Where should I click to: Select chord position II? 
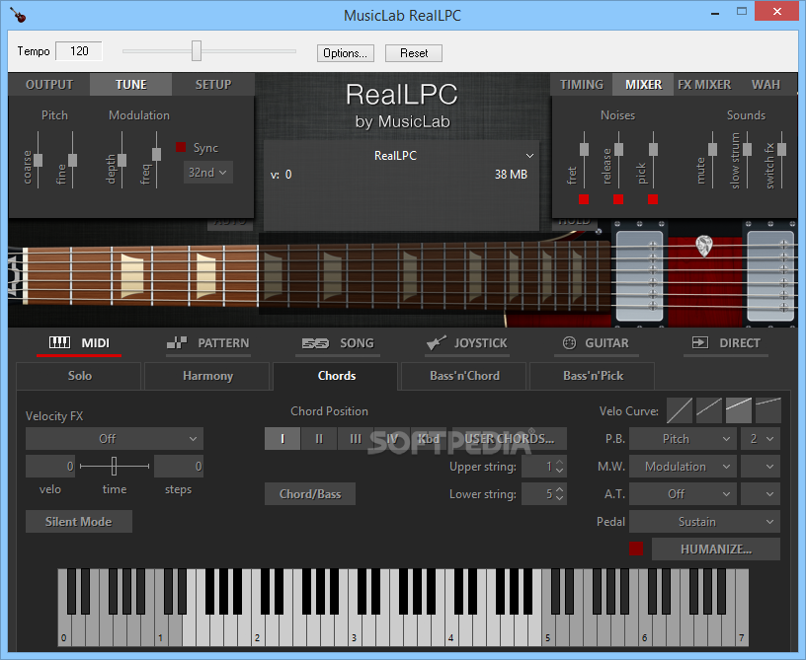pyautogui.click(x=319, y=439)
